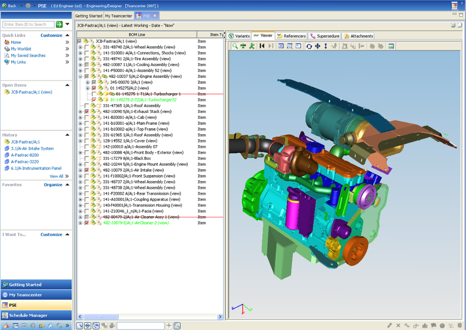
Task: Jump to the first step arrow in viewer toolbar
Action: click(262, 46)
